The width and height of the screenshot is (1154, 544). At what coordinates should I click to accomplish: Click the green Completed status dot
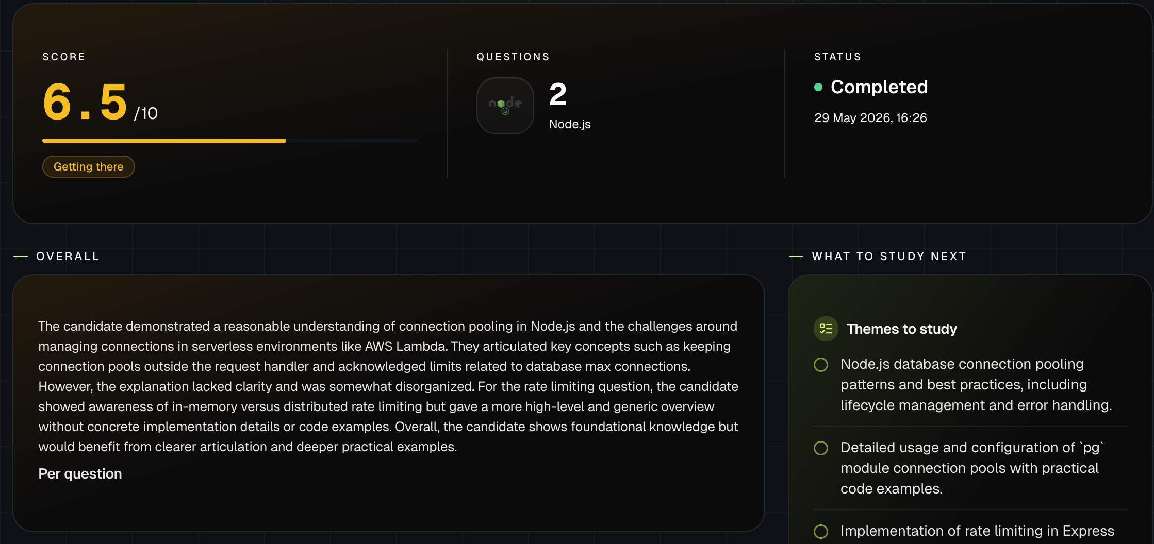818,87
